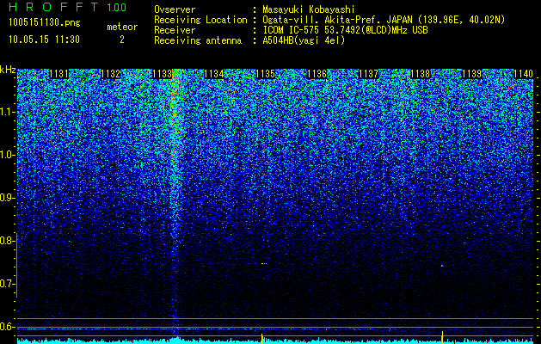Click the bright vertical meteor echo streak
This screenshot has width=541, height=344.
176,173
